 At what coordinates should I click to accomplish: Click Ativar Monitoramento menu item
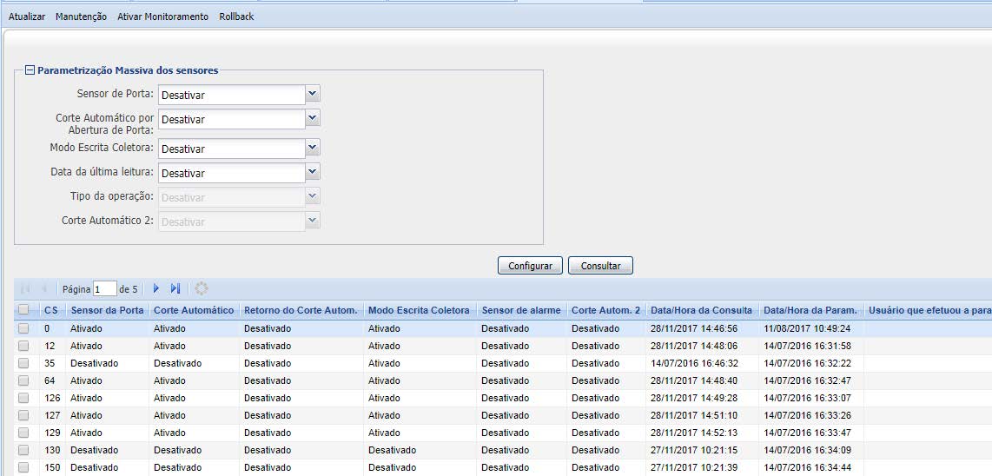(x=162, y=17)
